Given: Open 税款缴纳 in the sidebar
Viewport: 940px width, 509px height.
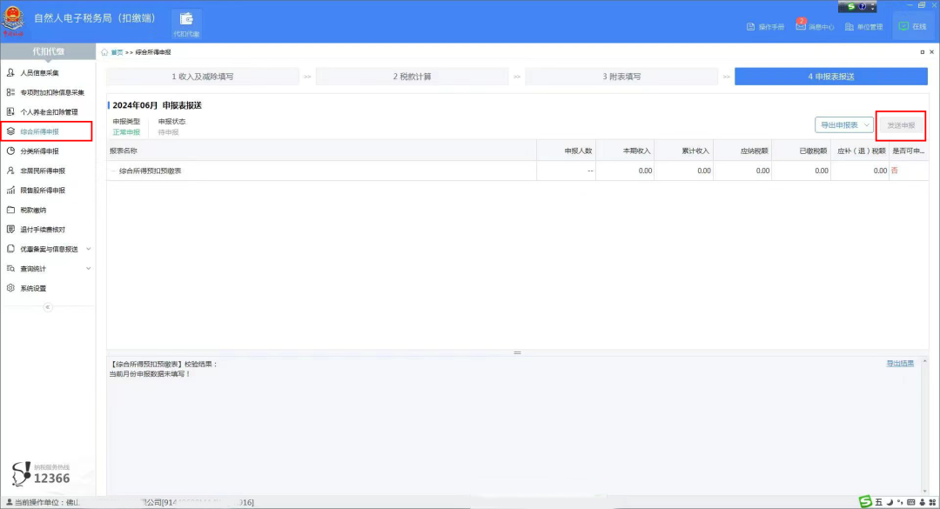Looking at the screenshot, I should click(x=33, y=210).
